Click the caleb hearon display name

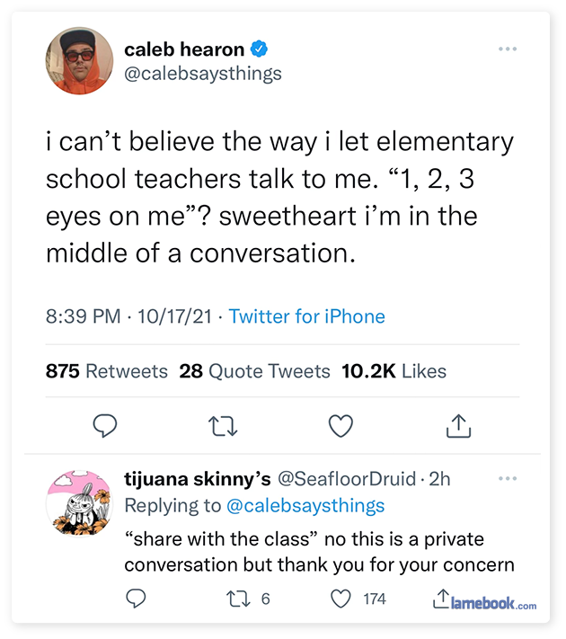click(x=185, y=49)
